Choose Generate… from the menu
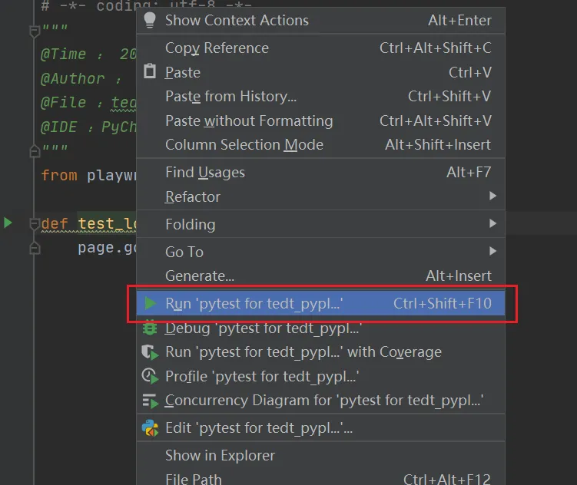 pos(320,276)
